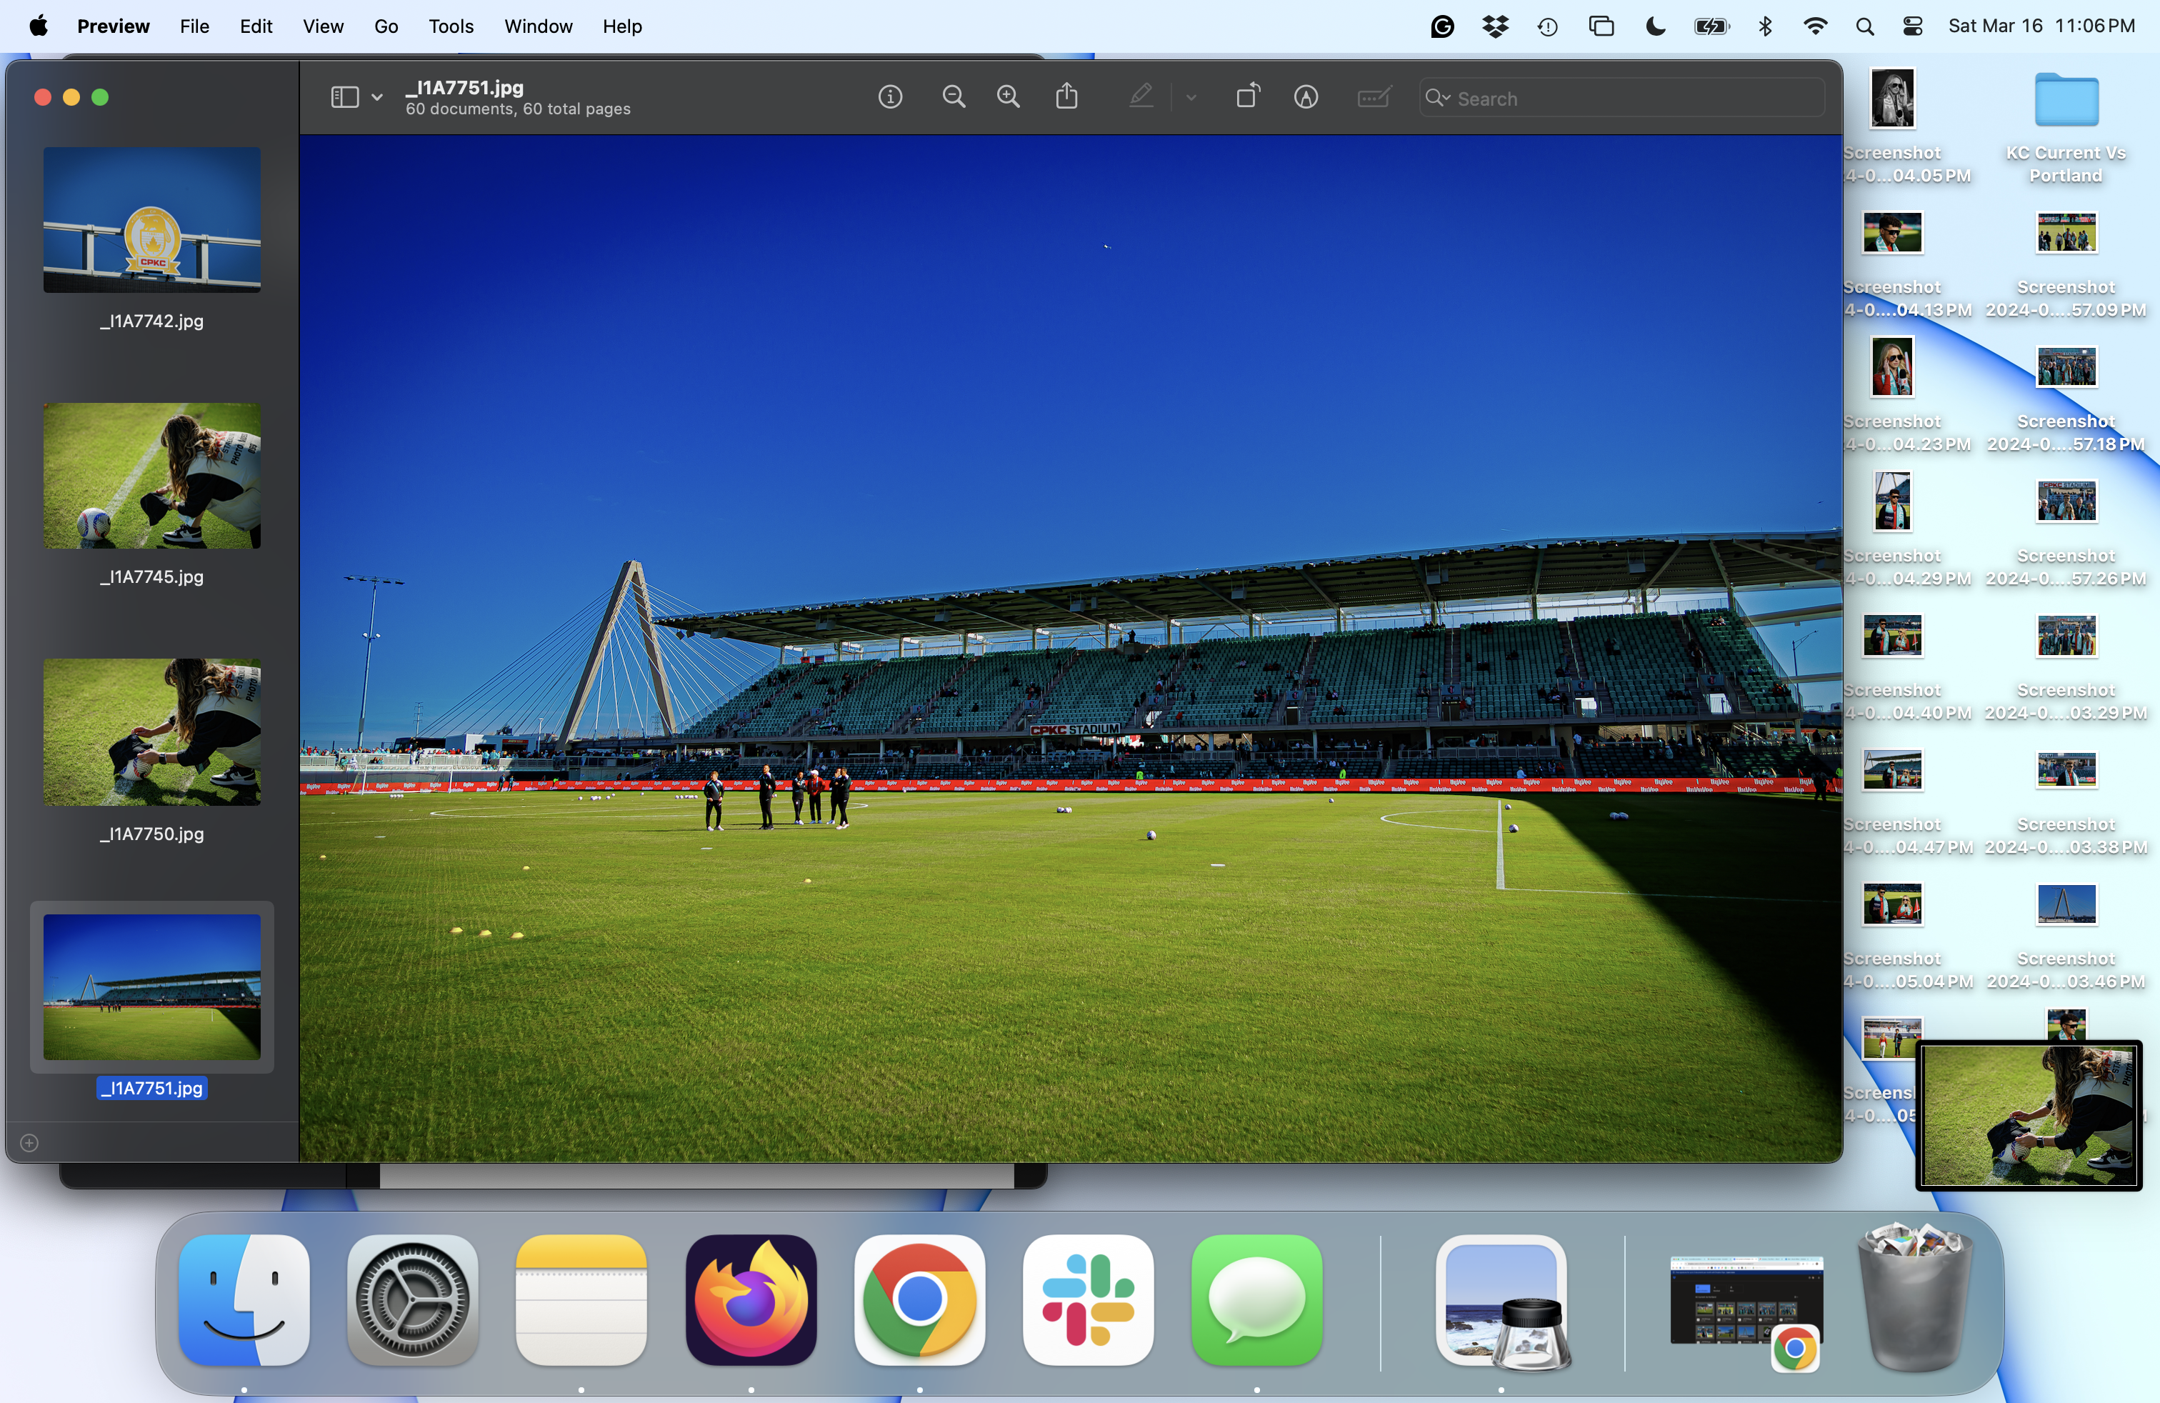
Task: Click into the Preview Search field
Action: [x=1621, y=98]
